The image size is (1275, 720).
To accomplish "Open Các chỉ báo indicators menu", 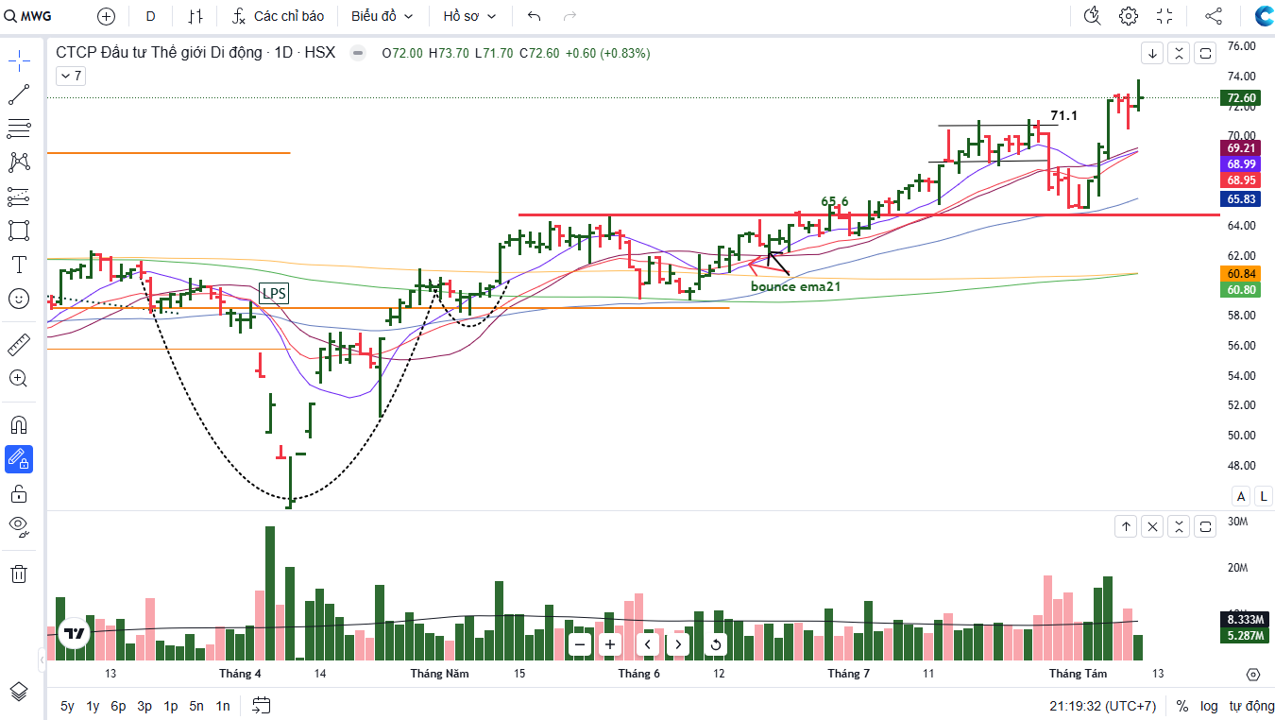I will pos(278,16).
